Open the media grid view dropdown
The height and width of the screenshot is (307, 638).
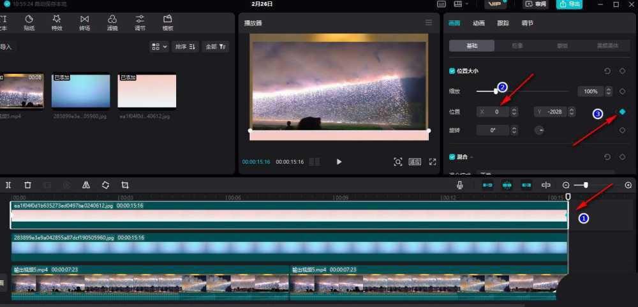coord(159,46)
